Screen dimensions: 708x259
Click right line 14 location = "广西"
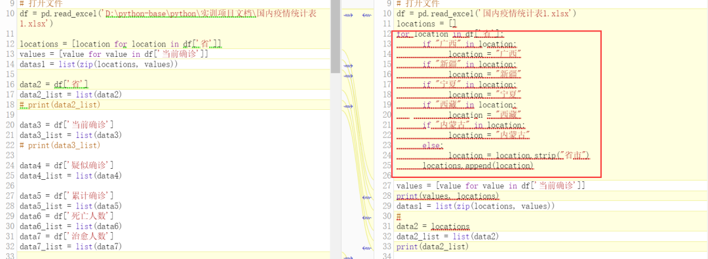point(485,54)
